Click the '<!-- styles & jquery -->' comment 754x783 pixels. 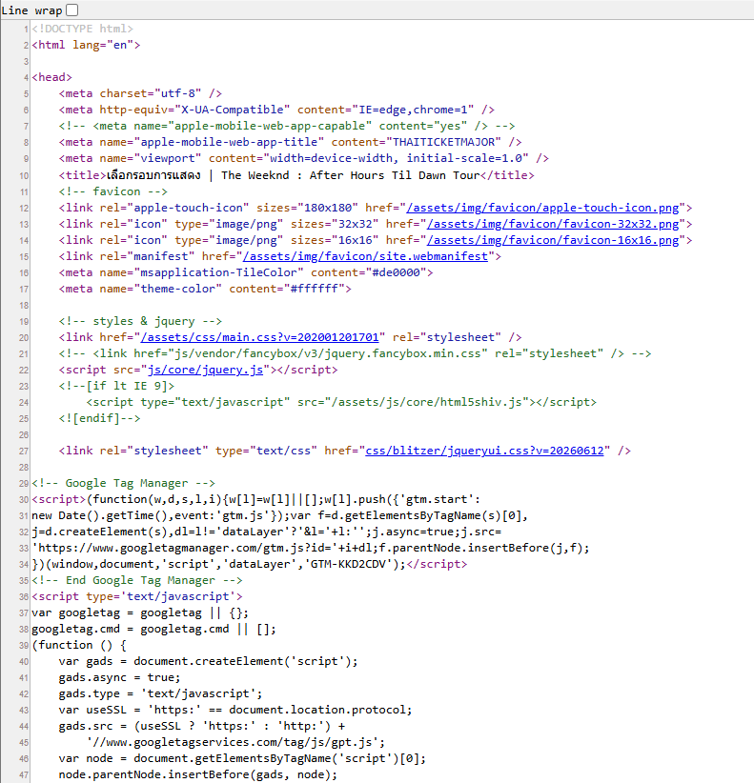(140, 321)
